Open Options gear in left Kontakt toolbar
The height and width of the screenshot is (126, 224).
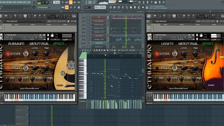tap(40, 16)
